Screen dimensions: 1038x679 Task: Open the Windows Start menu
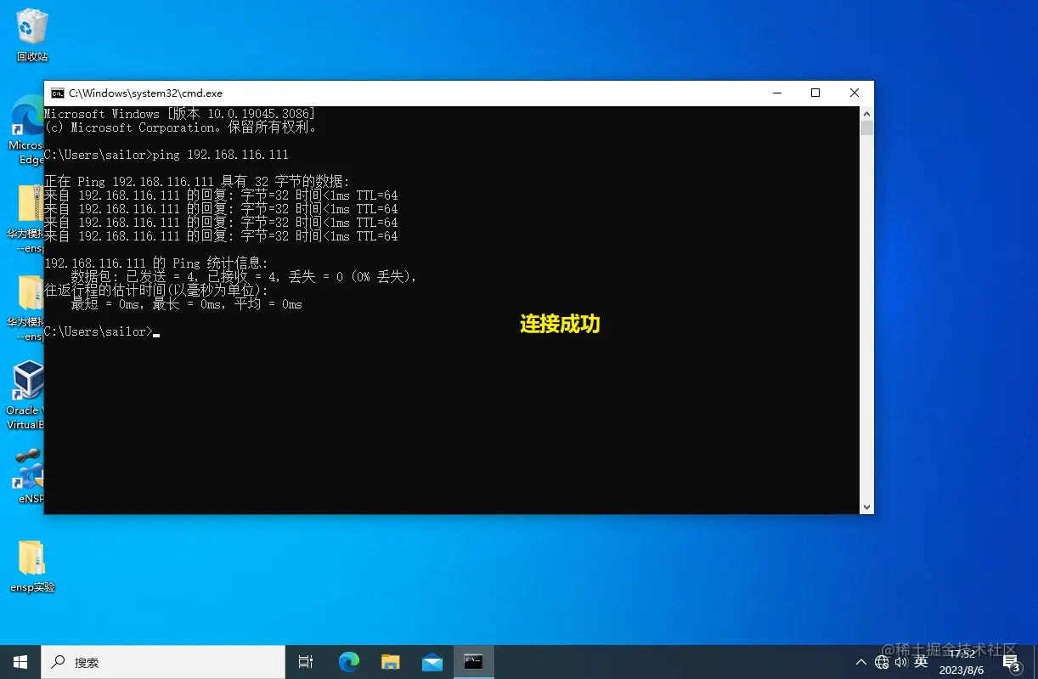(20, 662)
